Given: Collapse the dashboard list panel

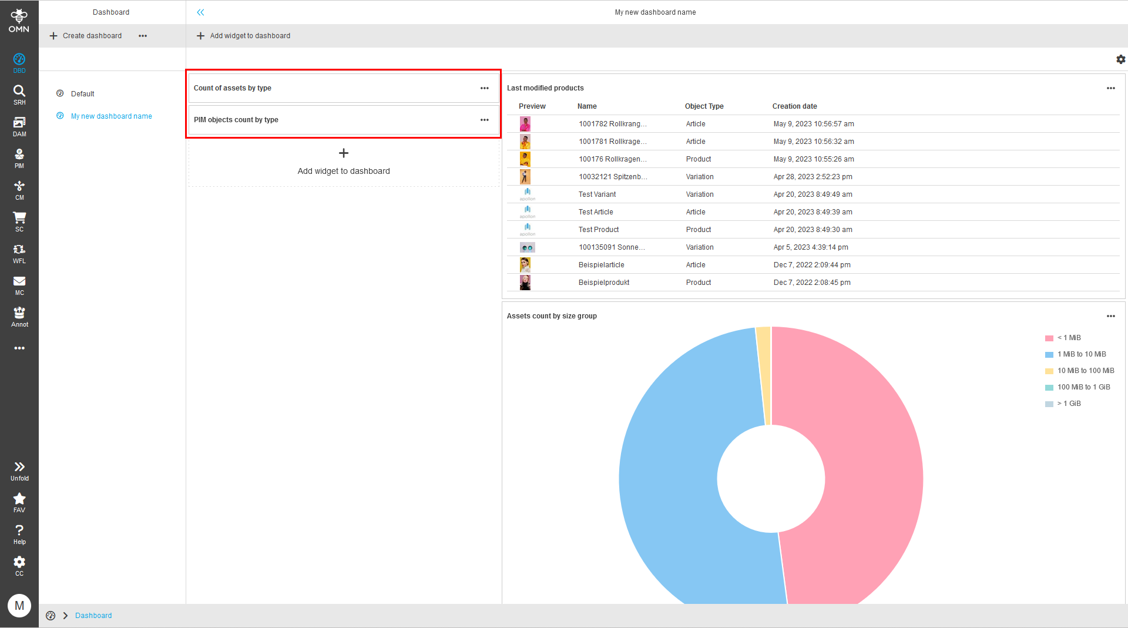Looking at the screenshot, I should point(200,12).
